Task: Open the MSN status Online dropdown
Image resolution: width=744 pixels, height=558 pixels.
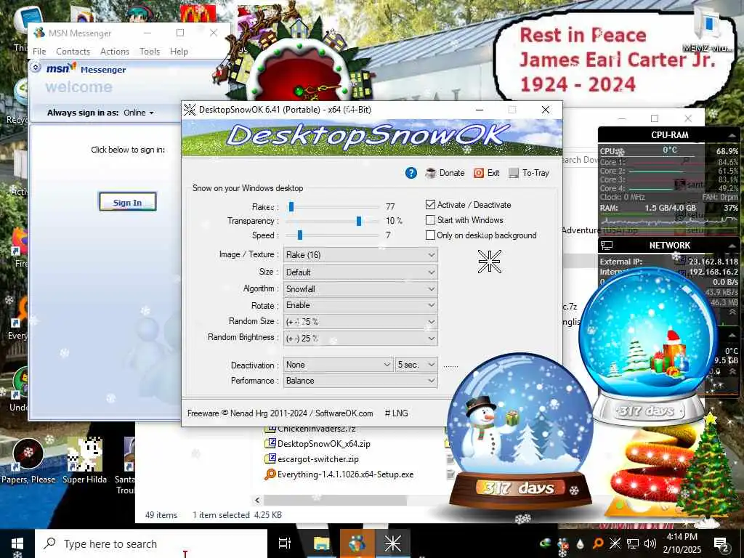Action: pyautogui.click(x=139, y=113)
